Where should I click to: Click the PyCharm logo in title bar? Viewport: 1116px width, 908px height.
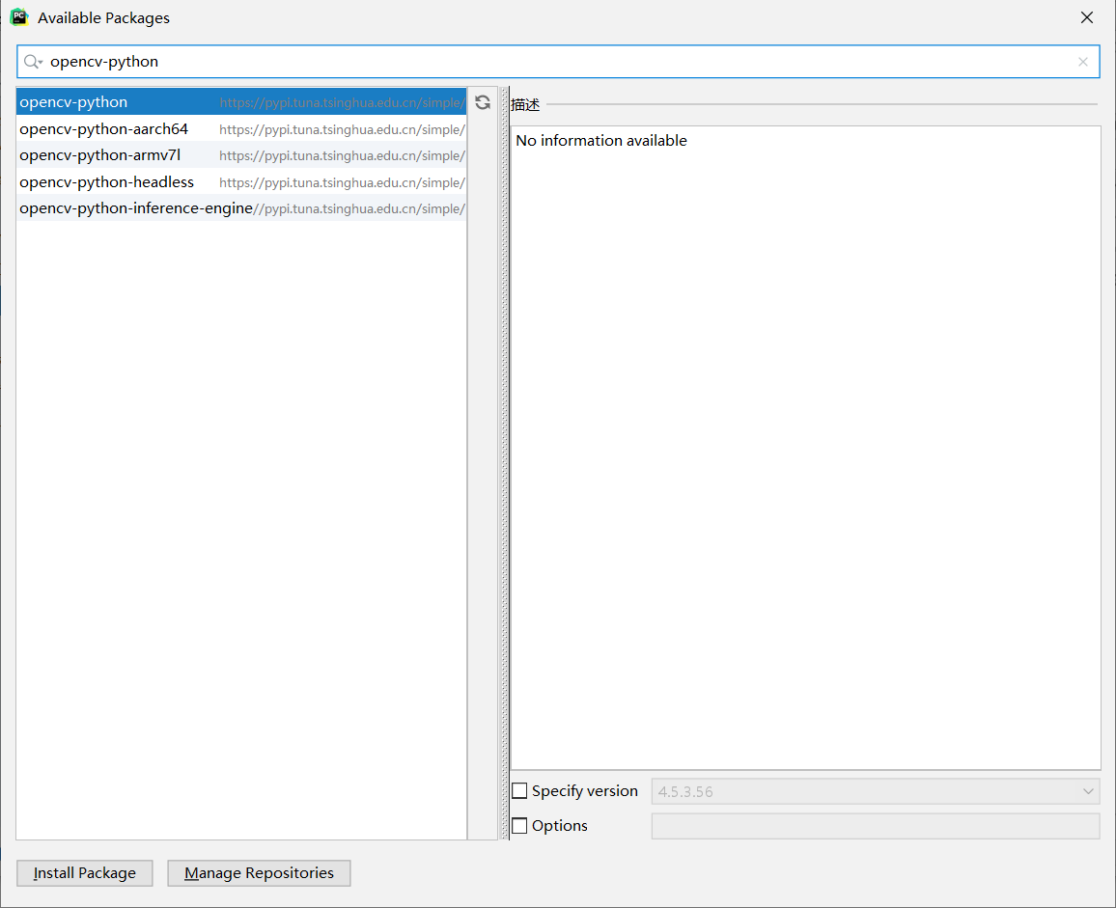(x=19, y=17)
